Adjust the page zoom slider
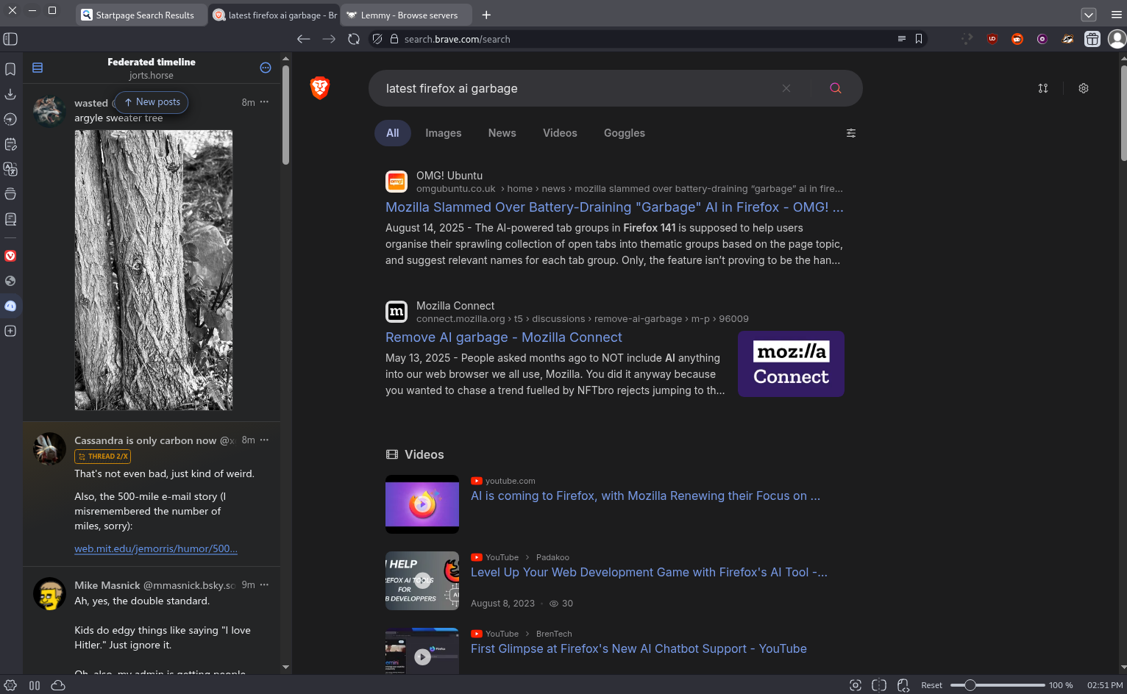The width and height of the screenshot is (1127, 694). point(970,685)
